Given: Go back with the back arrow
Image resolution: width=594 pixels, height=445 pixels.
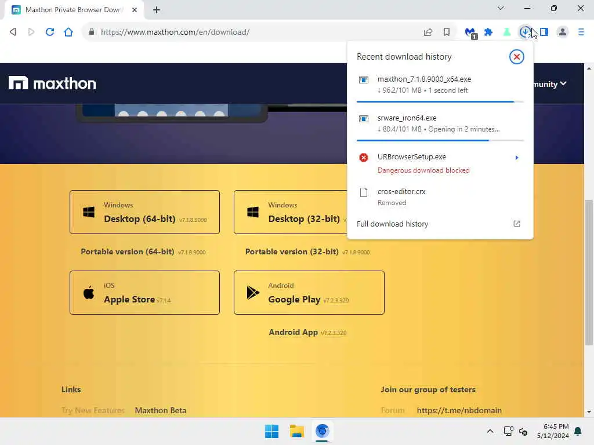Looking at the screenshot, I should (x=13, y=32).
